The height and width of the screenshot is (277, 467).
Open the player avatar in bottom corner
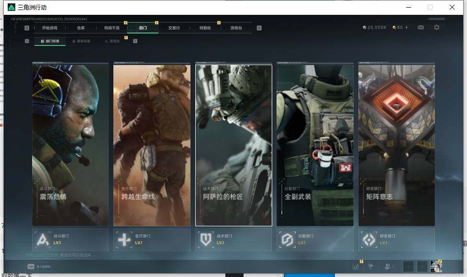[436, 266]
